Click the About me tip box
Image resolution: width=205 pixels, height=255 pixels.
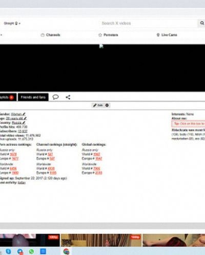188,123
